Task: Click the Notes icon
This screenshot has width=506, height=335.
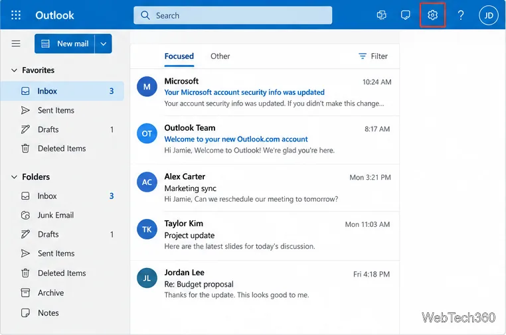Action: pos(25,312)
